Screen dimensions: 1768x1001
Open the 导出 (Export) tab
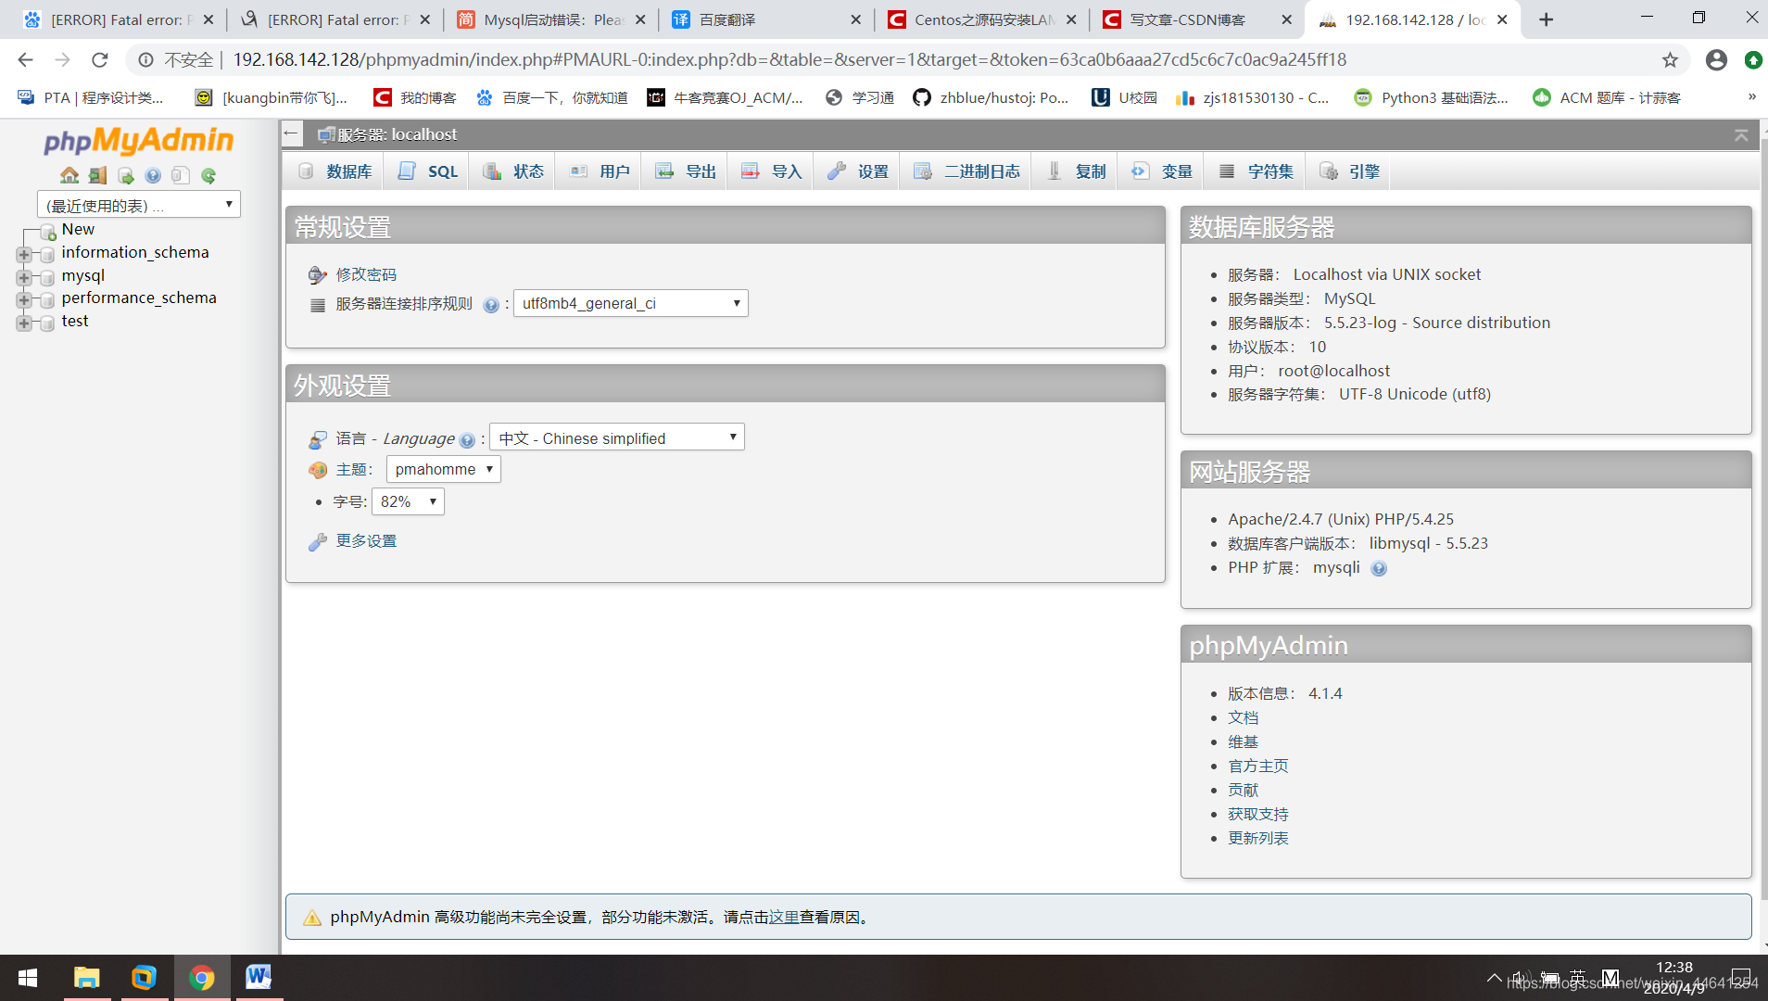point(686,171)
